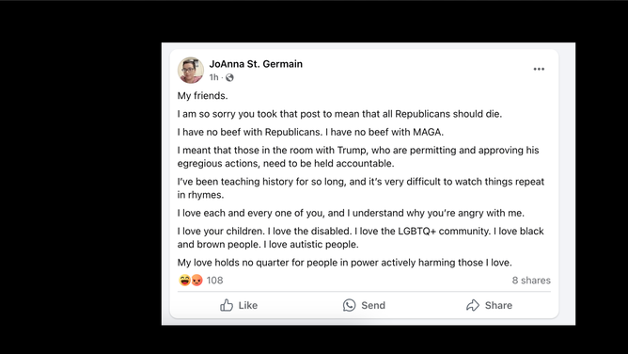Click the Like button label
Viewport: 628px width, 354px height.
pos(248,305)
